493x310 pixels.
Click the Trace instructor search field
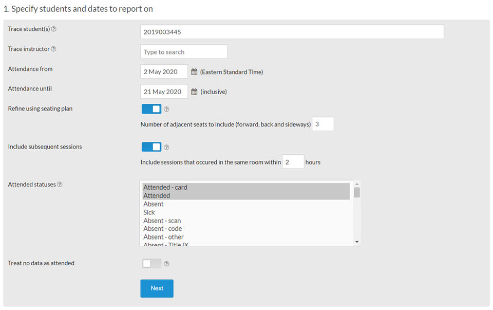[x=183, y=52]
